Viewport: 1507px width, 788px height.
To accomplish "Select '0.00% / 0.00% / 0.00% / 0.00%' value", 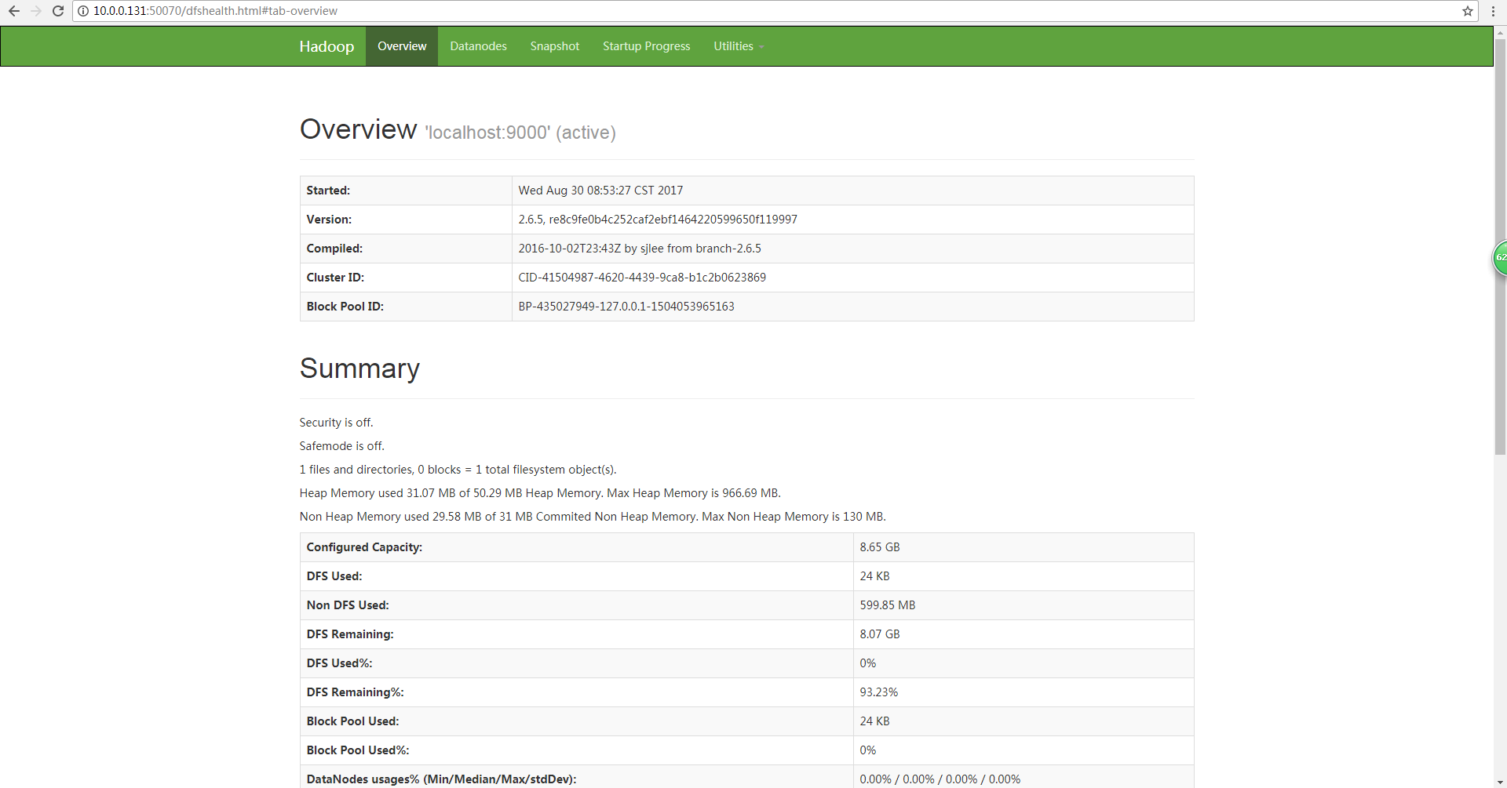I will pos(940,779).
